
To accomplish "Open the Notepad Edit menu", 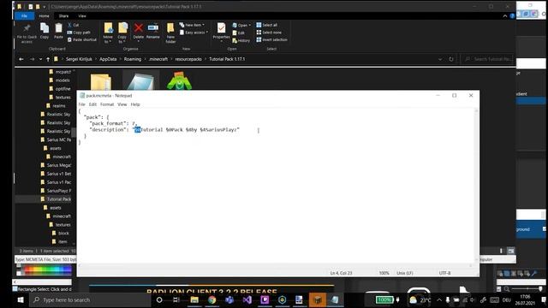I will pos(92,104).
